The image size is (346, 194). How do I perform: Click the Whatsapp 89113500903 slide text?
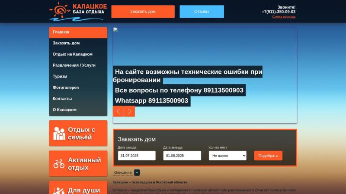pos(152,101)
